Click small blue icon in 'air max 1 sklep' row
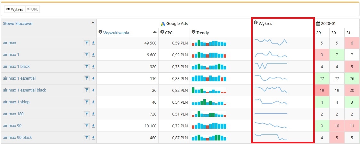Image resolution: width=360 pixels, height=144 pixels. tap(93, 102)
